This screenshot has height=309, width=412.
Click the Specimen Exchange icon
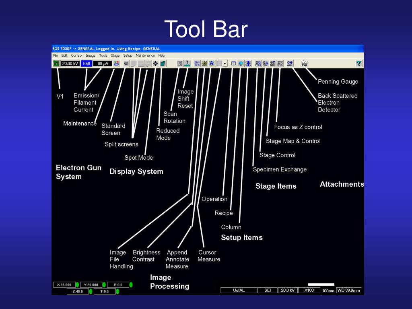click(x=258, y=64)
